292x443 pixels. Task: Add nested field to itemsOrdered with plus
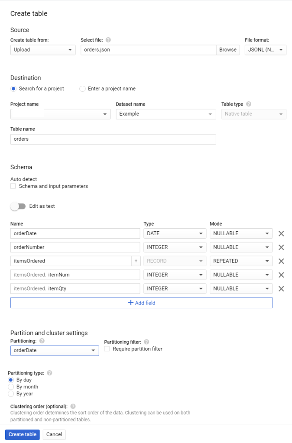[x=136, y=261]
